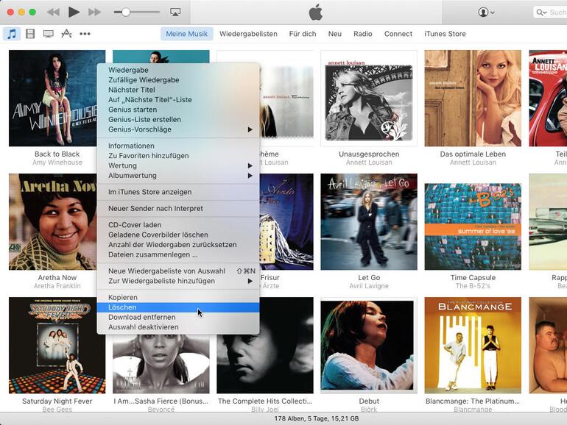Choose Genius-Liste erstellen
The image size is (567, 425).
pos(178,120)
